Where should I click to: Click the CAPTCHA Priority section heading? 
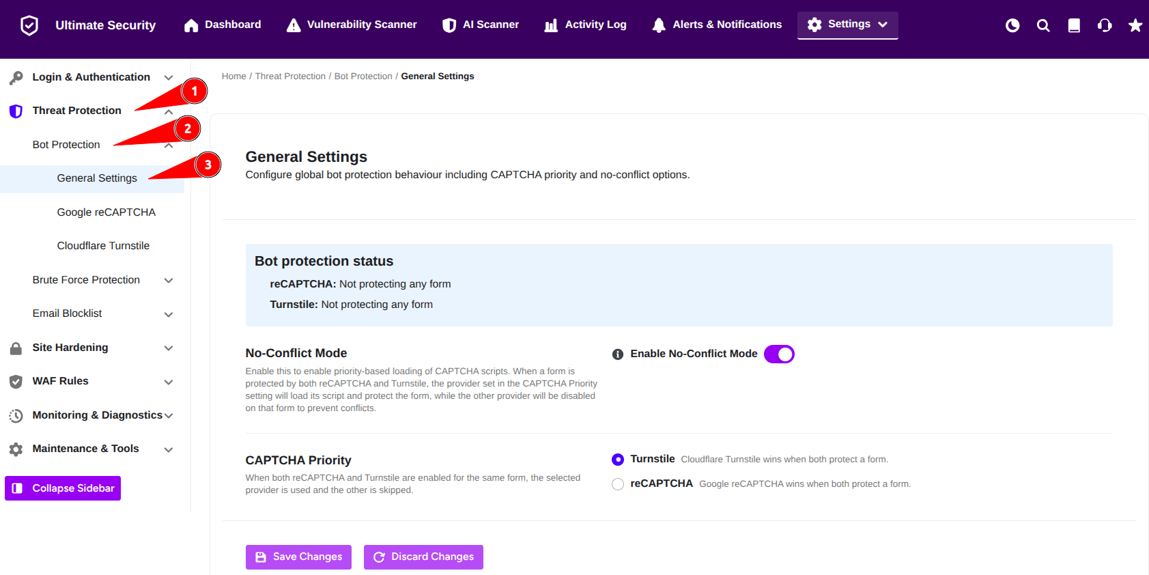point(298,461)
